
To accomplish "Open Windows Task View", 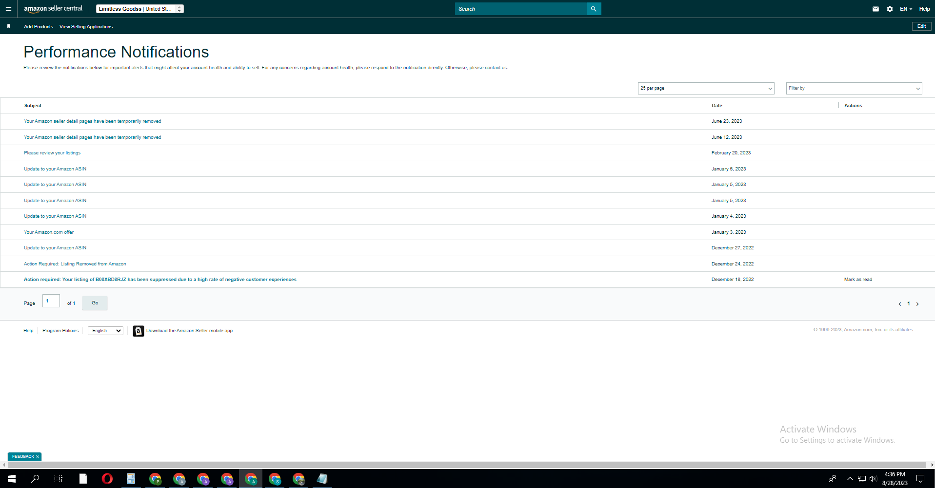I will coord(59,479).
